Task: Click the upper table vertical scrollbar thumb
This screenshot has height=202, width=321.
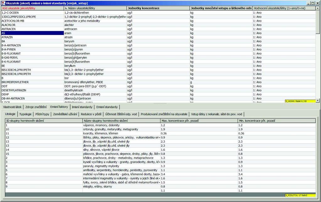Action: 318,22
